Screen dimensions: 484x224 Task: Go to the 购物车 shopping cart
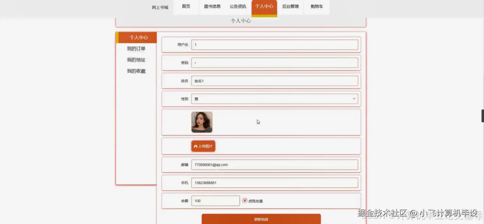coord(316,6)
